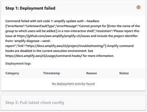This screenshot has width=147, height=112.
Task: Click the Deployment logs label
Action: [18, 63]
